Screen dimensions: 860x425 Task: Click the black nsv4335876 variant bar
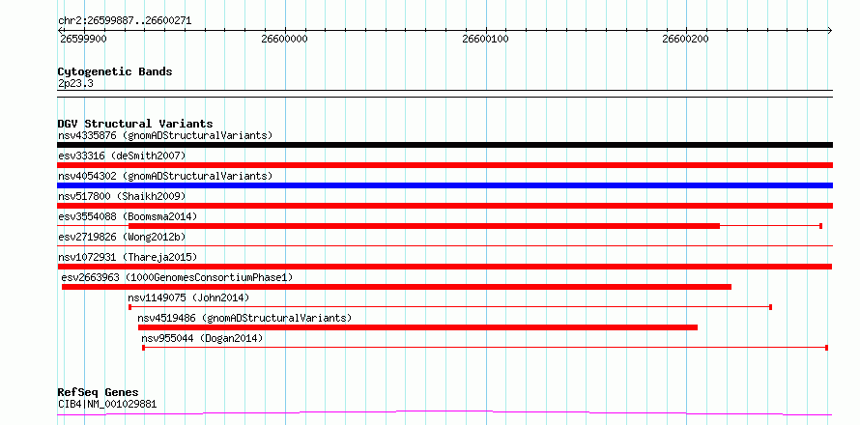pos(444,145)
